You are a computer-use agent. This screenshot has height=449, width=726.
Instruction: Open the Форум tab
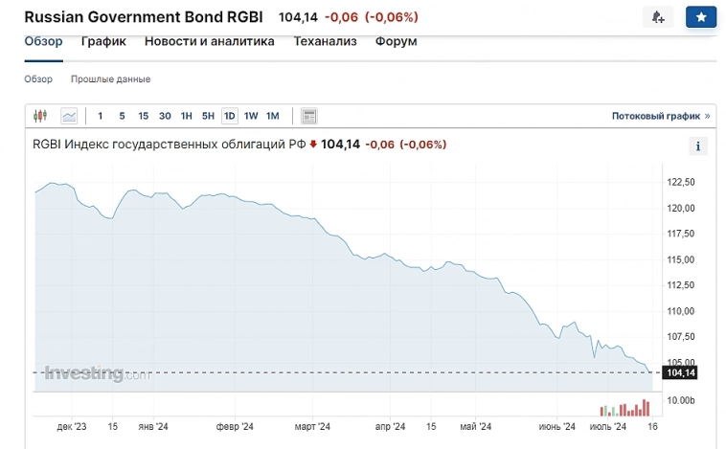(x=396, y=41)
